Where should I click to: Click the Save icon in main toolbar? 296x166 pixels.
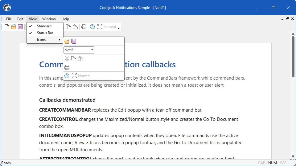click(20, 27)
